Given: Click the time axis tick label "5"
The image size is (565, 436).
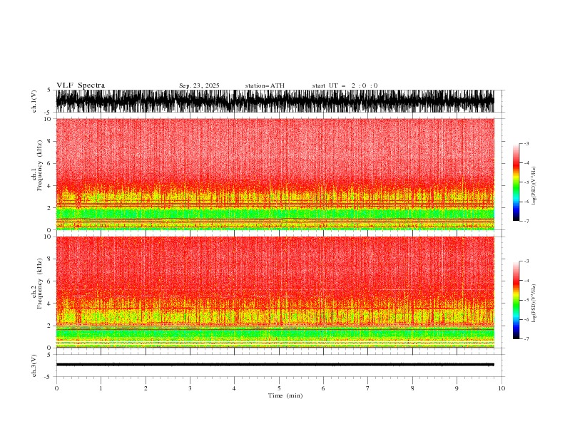Looking at the screenshot, I should (279, 388).
